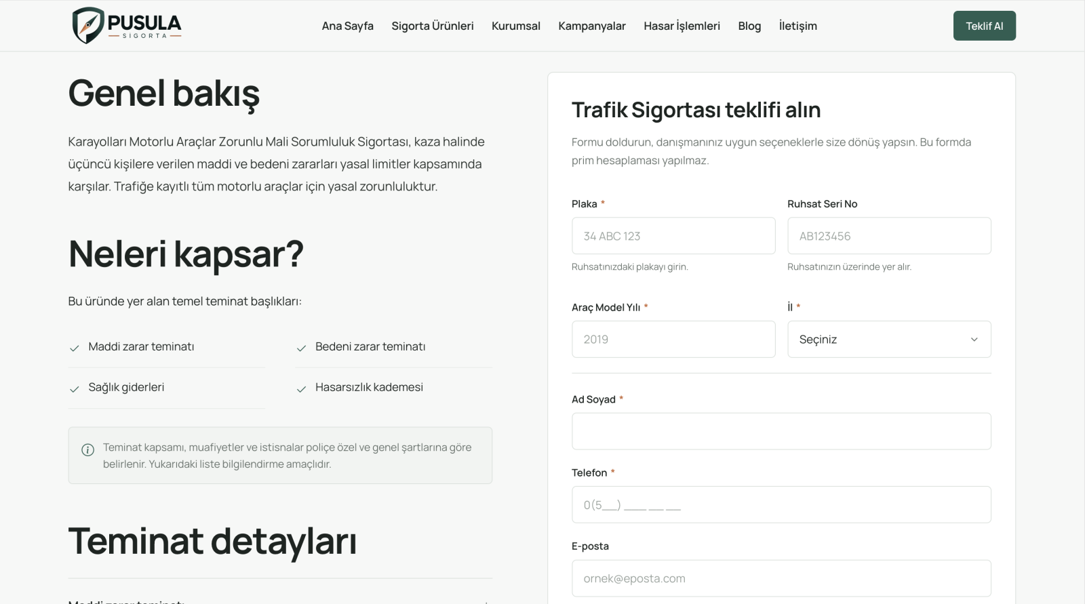Focus the Plaka input field
This screenshot has width=1085, height=604.
[673, 236]
